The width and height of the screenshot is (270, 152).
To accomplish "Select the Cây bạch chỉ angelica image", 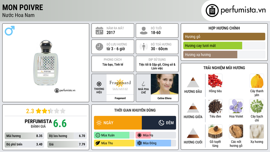I will click(257, 106).
